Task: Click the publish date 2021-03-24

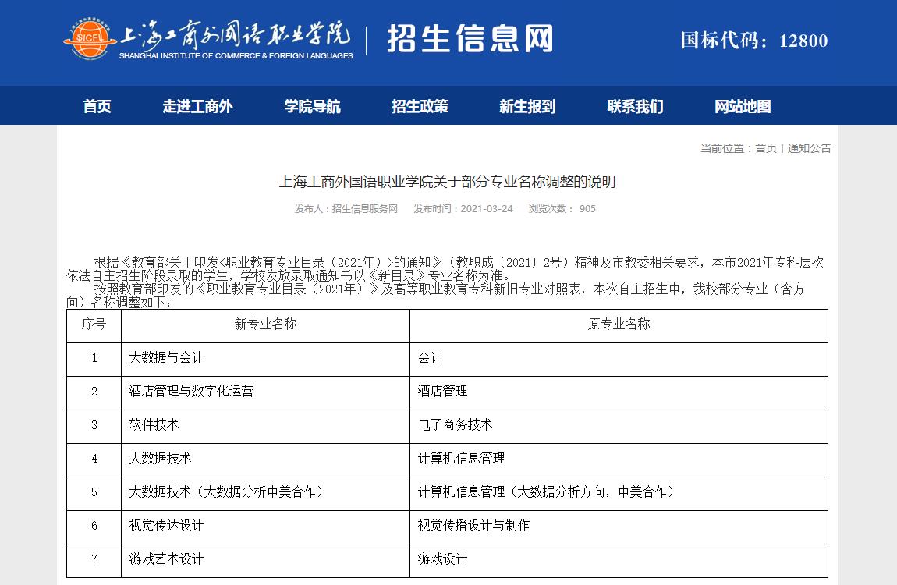Action: 487,209
